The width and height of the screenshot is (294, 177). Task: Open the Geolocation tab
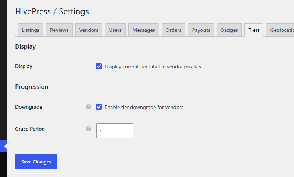click(280, 30)
